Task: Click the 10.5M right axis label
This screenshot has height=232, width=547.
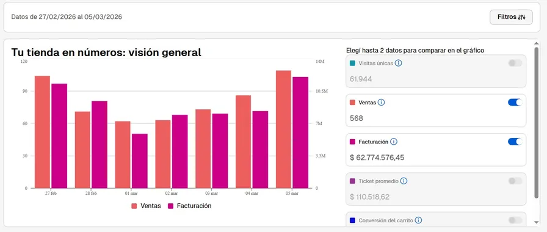Action: (x=321, y=91)
